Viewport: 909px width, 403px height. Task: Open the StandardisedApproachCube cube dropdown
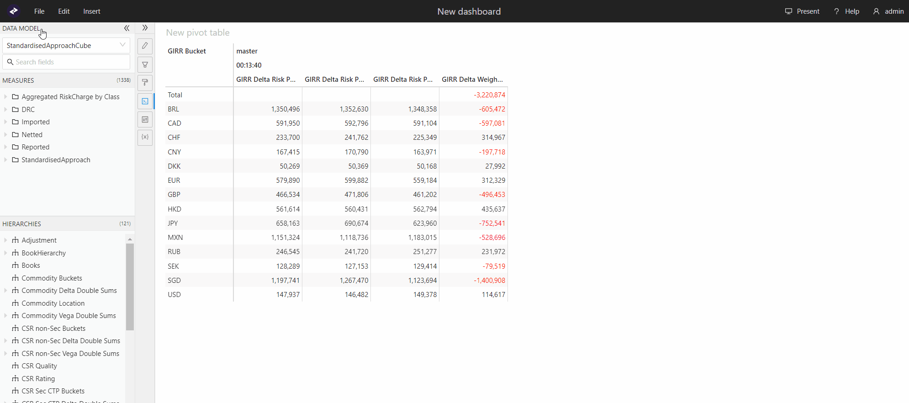pyautogui.click(x=66, y=46)
